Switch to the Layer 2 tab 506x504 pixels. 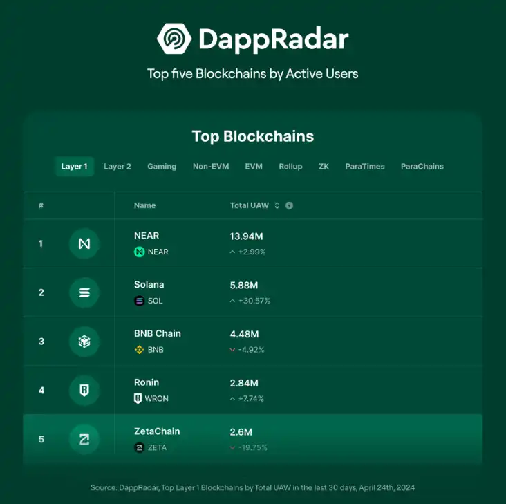118,167
